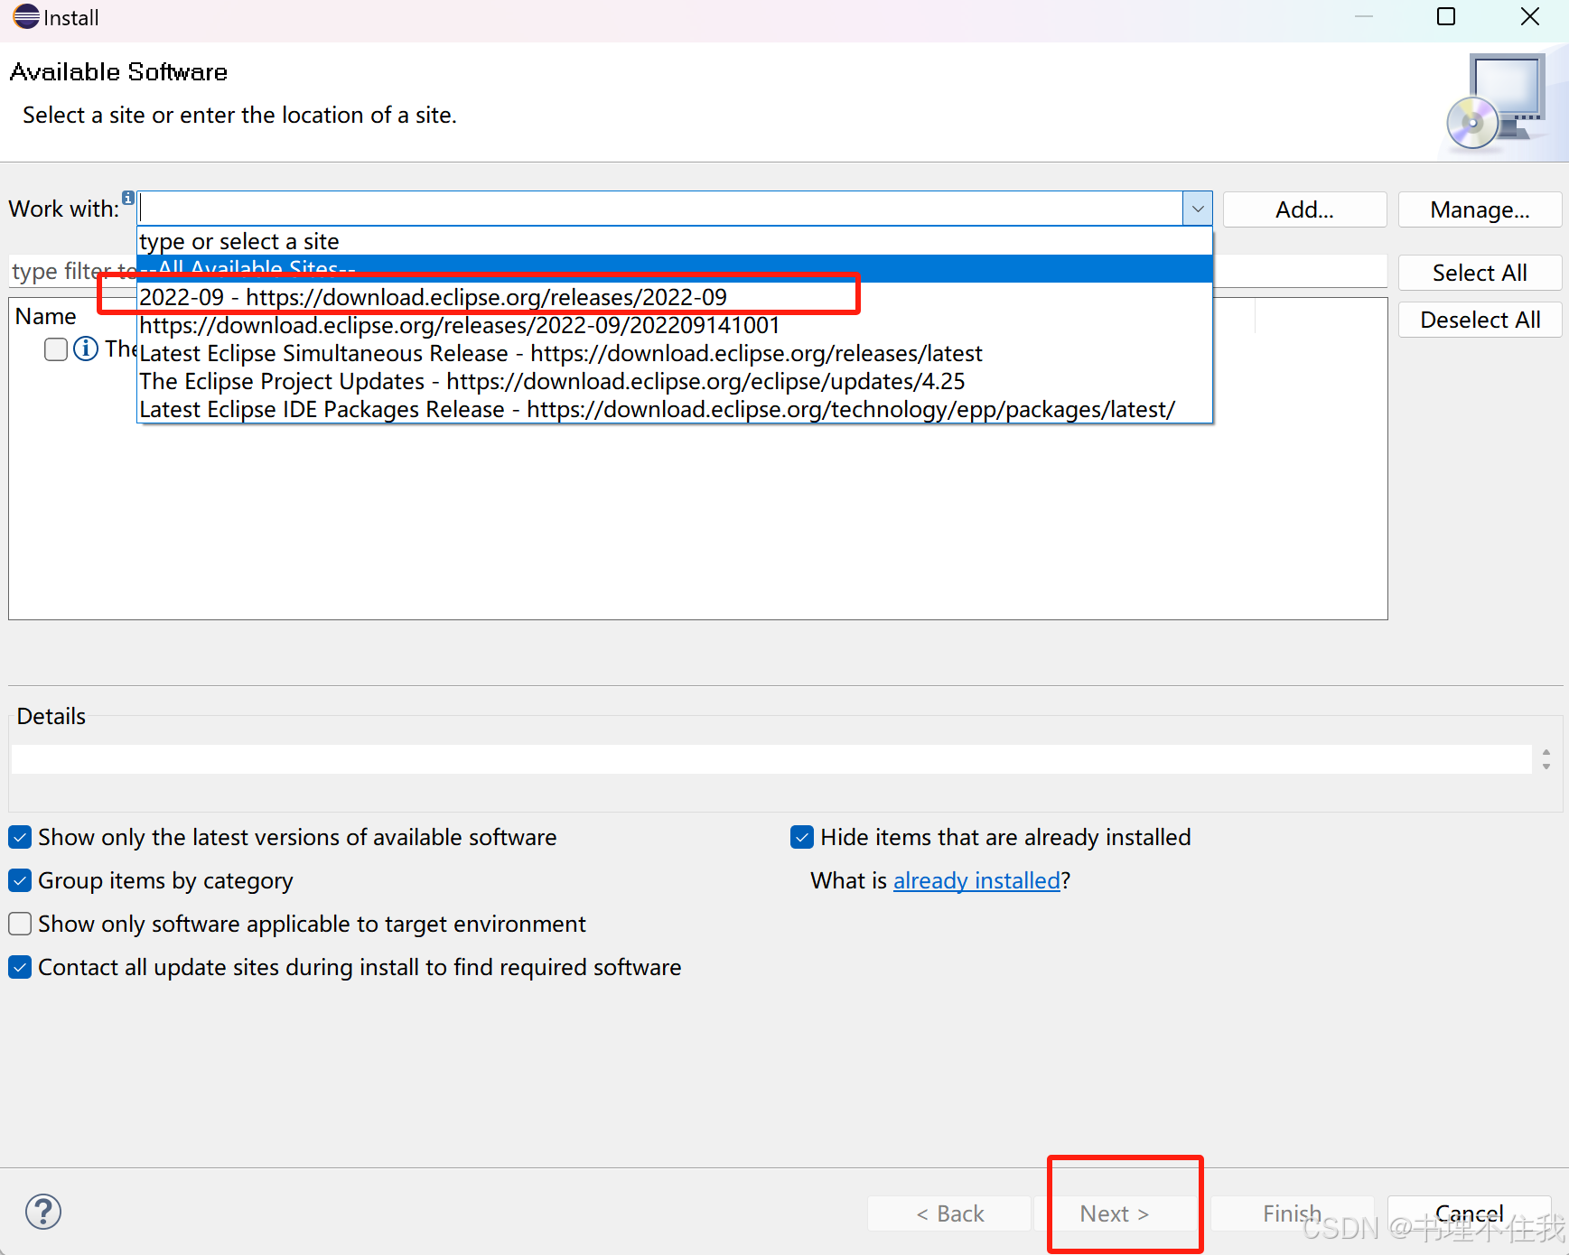Uncheck "Contact all update sites during install"
Image resolution: width=1569 pixels, height=1255 pixels.
coord(19,967)
